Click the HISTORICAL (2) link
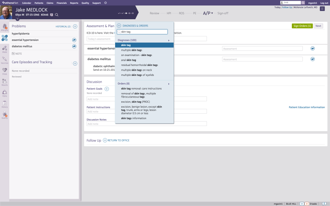Viewport: 330px width, 206px height. [x=63, y=26]
